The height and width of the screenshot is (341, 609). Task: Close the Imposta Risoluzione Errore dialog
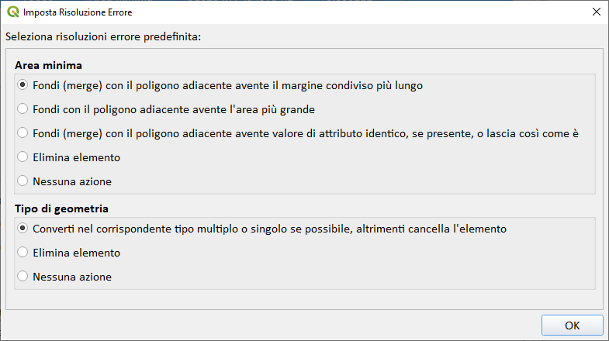tap(596, 12)
